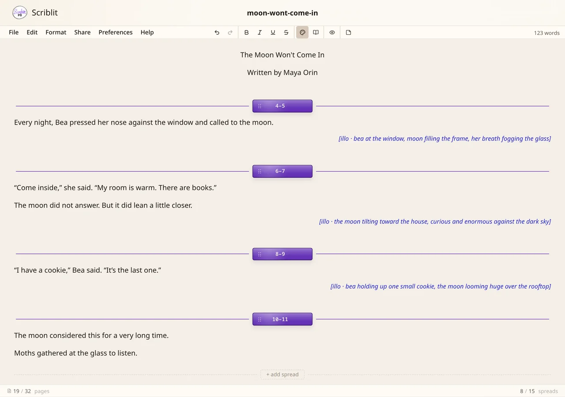Click the line beginning Come inside, she said
The height and width of the screenshot is (397, 565).
pos(115,187)
